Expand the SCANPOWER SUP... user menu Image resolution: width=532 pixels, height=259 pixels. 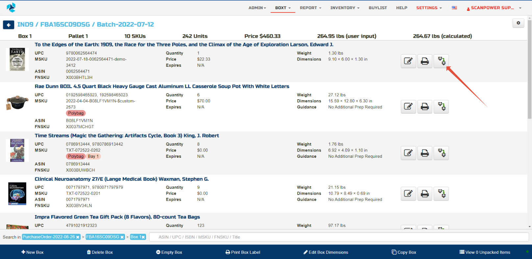494,8
